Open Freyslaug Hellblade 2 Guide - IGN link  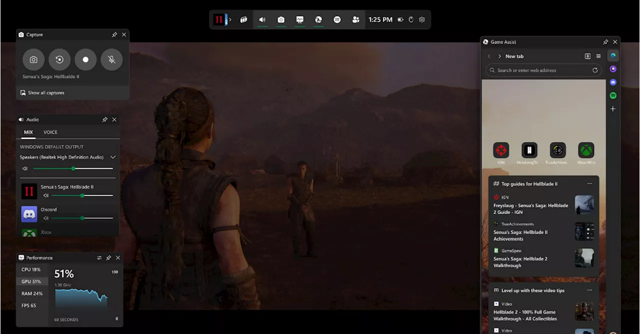pyautogui.click(x=531, y=209)
